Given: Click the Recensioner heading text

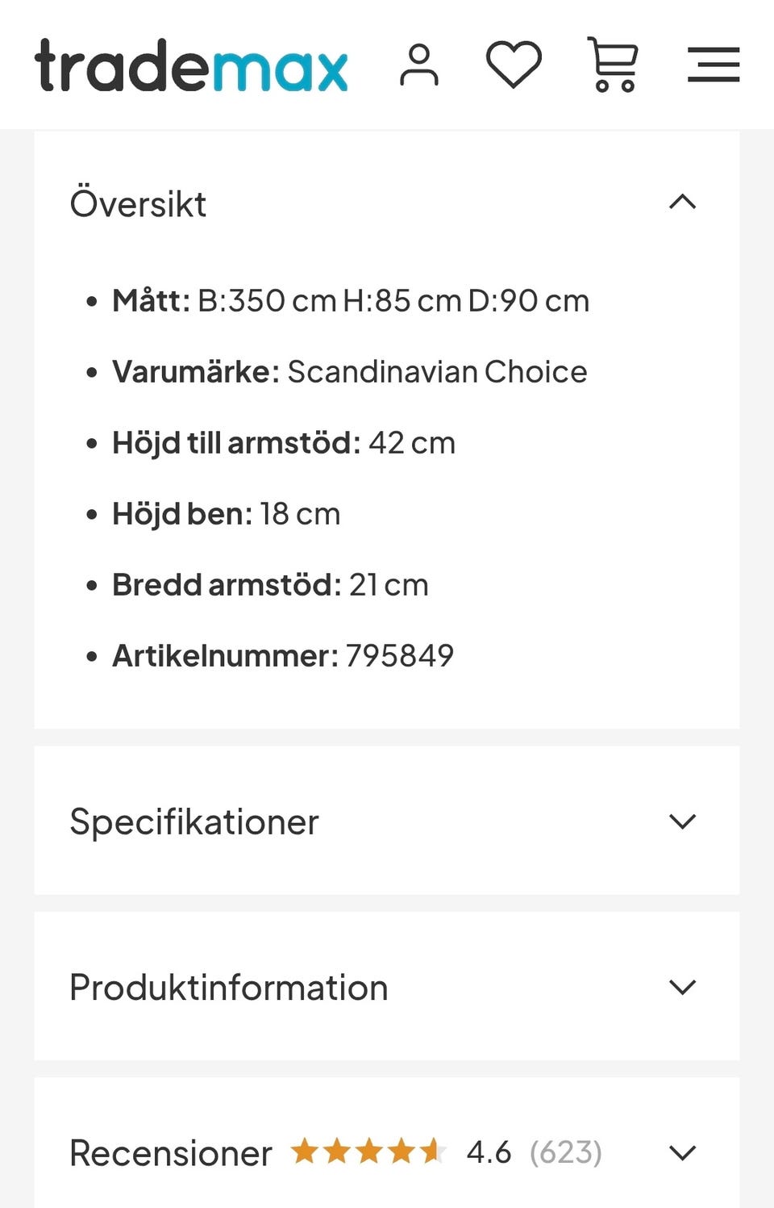Looking at the screenshot, I should click(171, 1152).
